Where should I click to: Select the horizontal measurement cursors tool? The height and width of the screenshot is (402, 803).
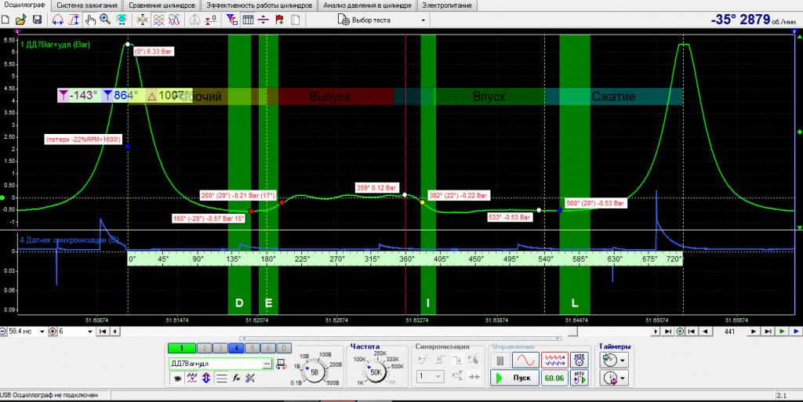pos(58,20)
